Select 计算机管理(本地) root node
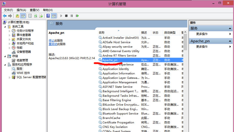The height and width of the screenshot is (132, 234). 19,22
